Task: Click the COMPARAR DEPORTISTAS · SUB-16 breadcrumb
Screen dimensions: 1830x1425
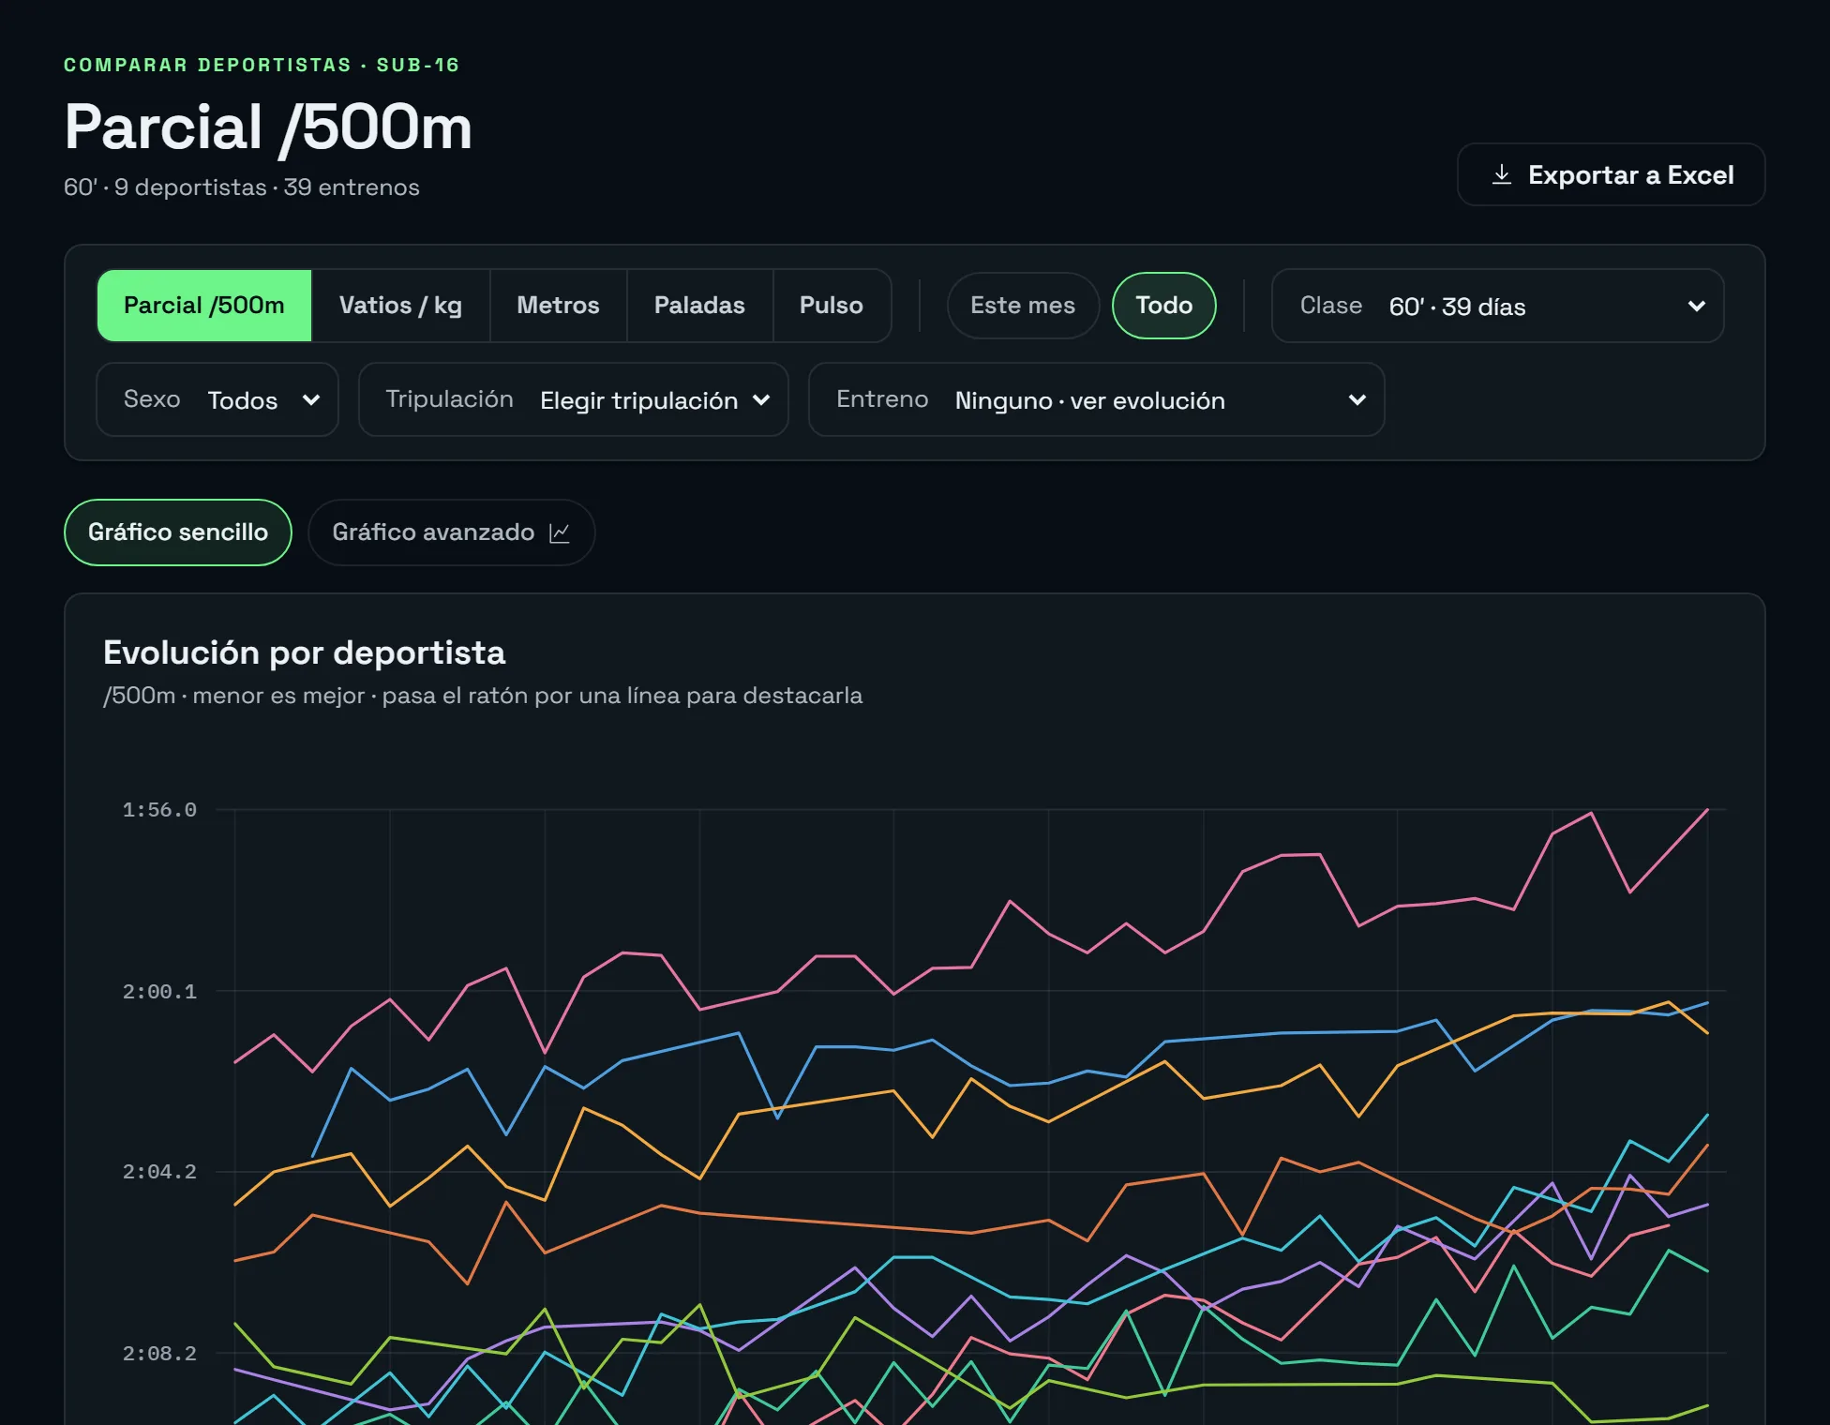Action: 262,65
